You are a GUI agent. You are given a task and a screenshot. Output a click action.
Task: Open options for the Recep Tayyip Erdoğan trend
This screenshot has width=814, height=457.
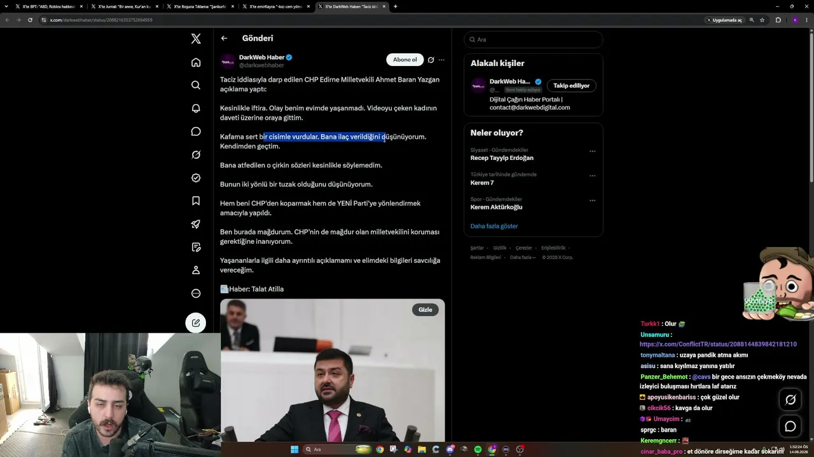[592, 151]
